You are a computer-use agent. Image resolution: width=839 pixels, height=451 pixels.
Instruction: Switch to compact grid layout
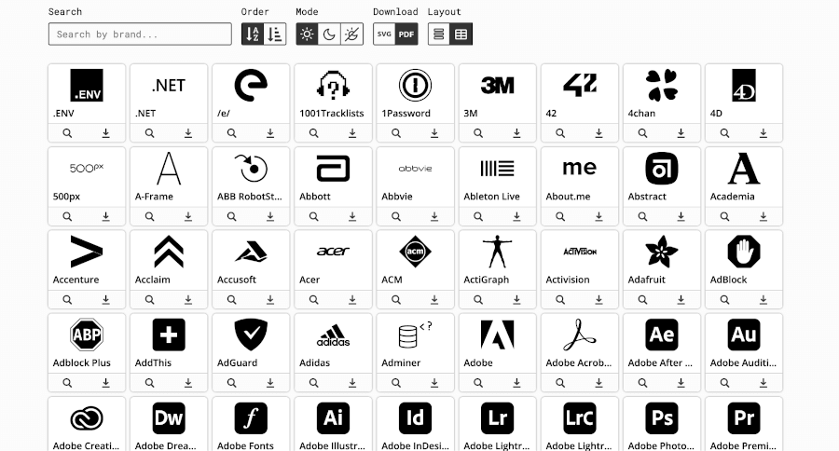click(461, 34)
